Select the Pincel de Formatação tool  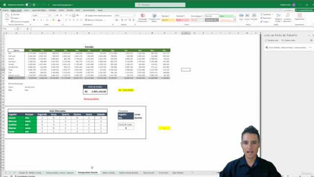(20, 22)
